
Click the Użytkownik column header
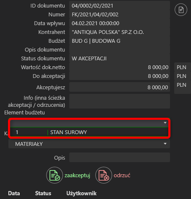pyautogui.click(x=81, y=193)
